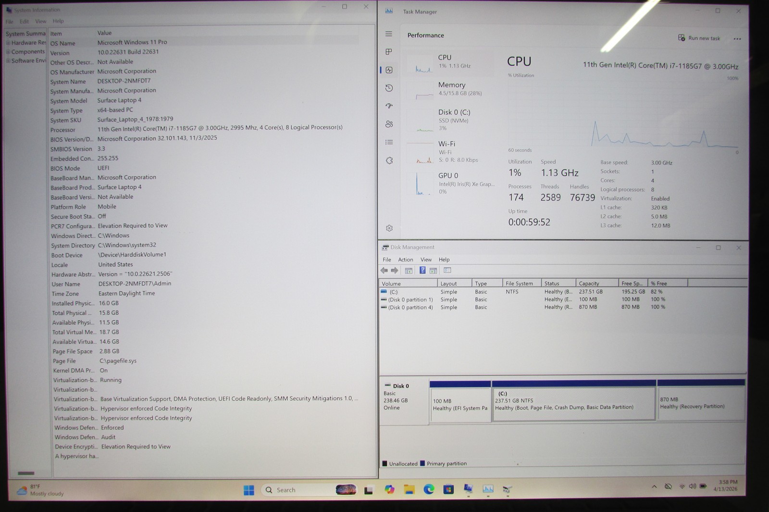Open Processes page in Task Manager sidebar

click(x=389, y=52)
